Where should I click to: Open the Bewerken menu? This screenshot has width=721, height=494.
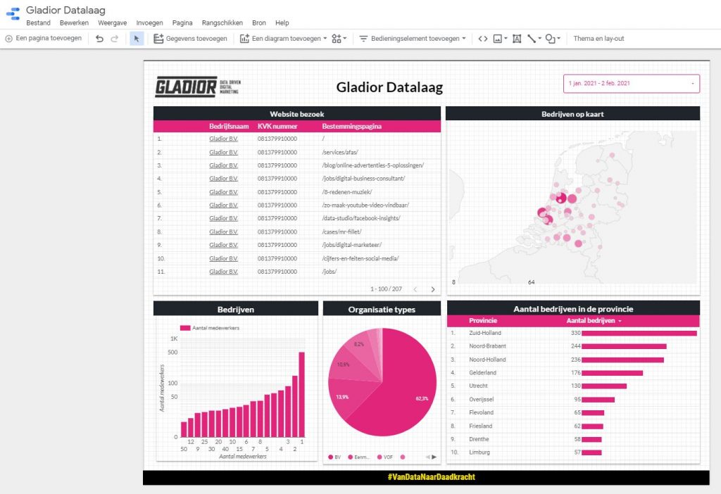(74, 23)
